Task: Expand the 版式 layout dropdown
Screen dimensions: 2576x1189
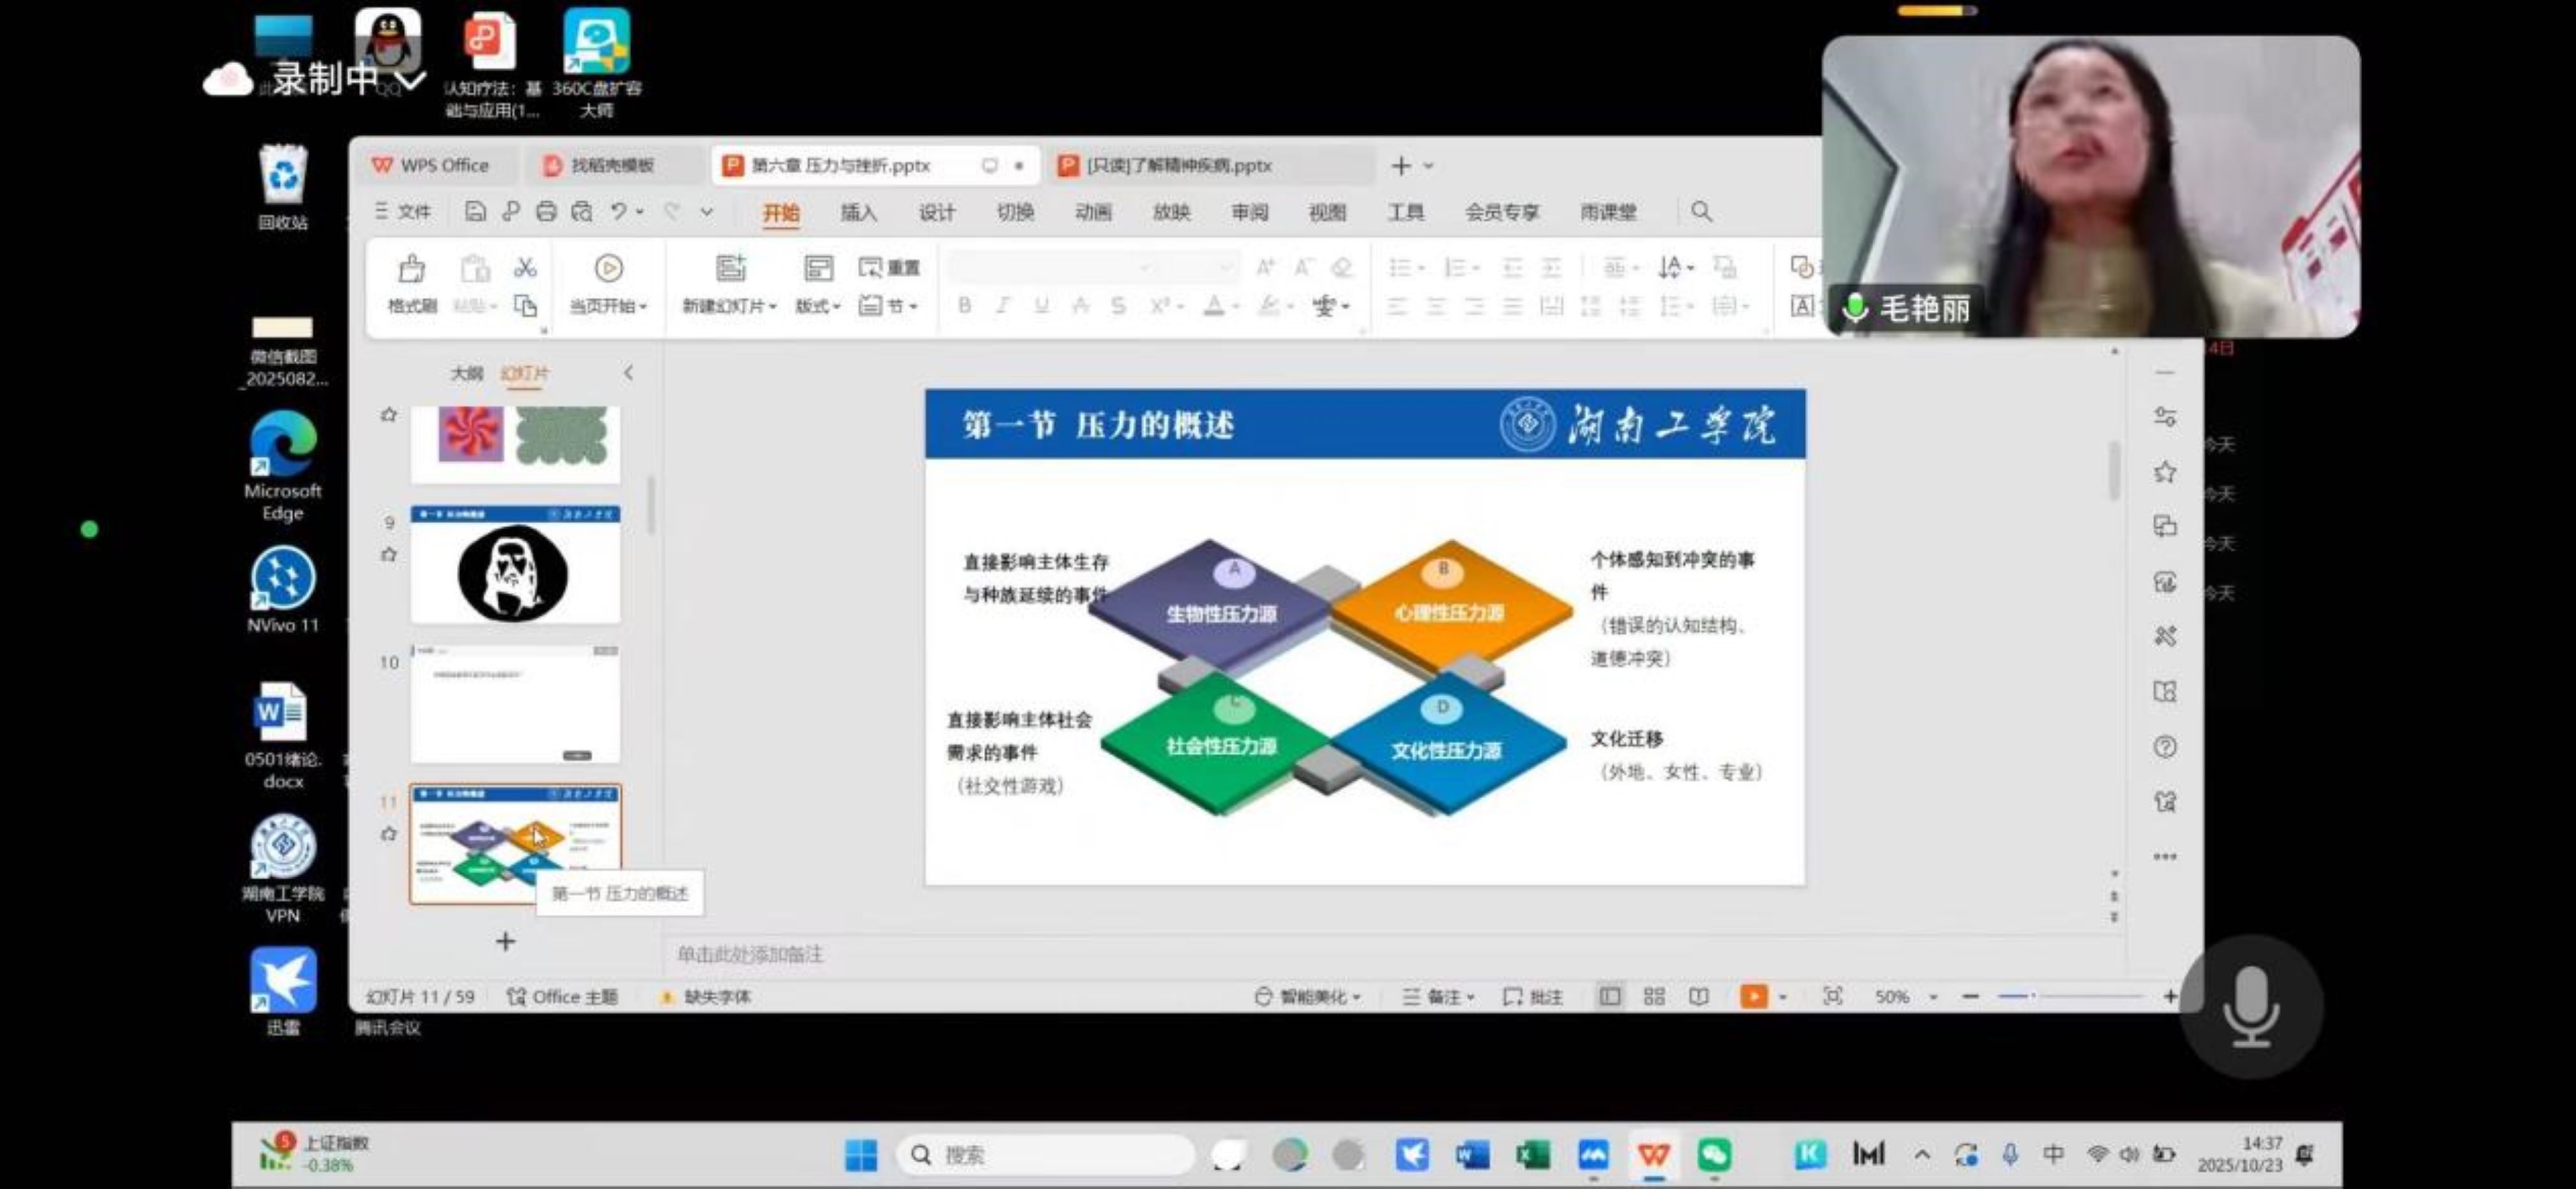Action: 818,305
